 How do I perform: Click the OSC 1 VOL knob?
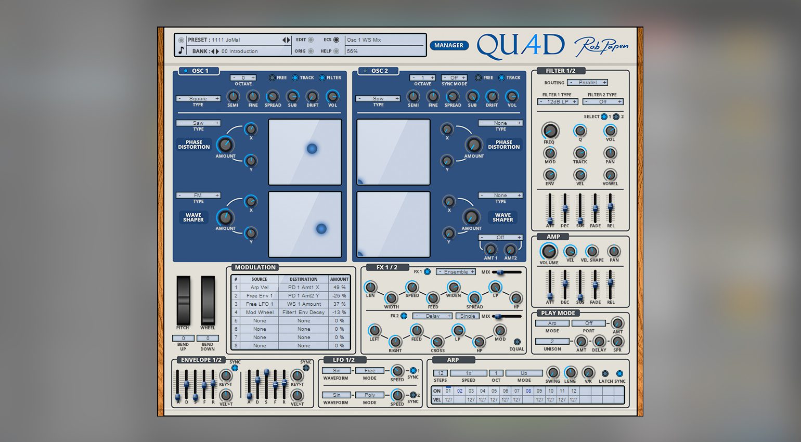(x=332, y=96)
